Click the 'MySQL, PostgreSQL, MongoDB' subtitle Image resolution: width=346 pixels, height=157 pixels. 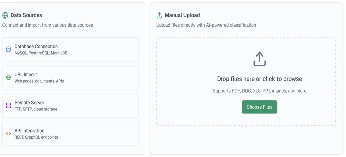[41, 53]
